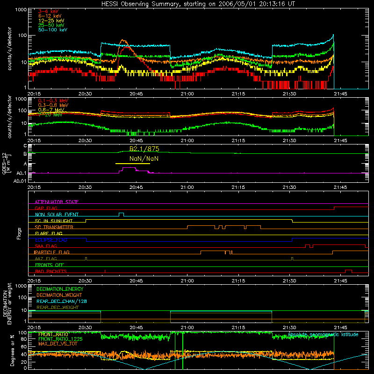
Task: Select the SC_IN_SUNLIGHT flag label
Action: click(x=54, y=221)
